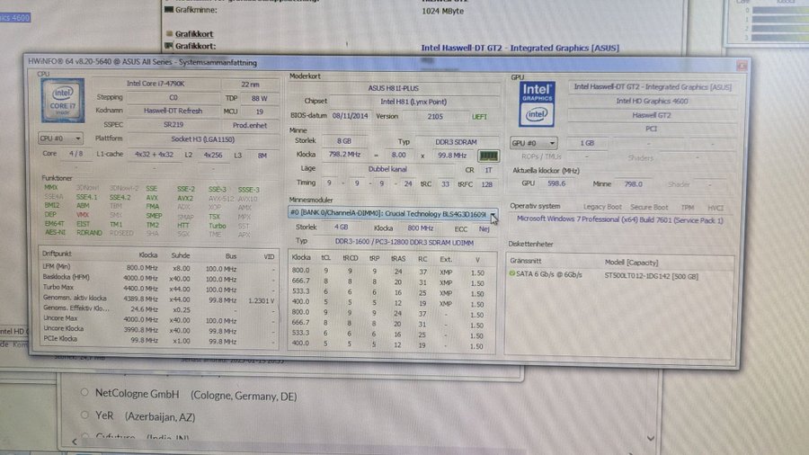Click the SR219 SSPEC field

(173, 125)
